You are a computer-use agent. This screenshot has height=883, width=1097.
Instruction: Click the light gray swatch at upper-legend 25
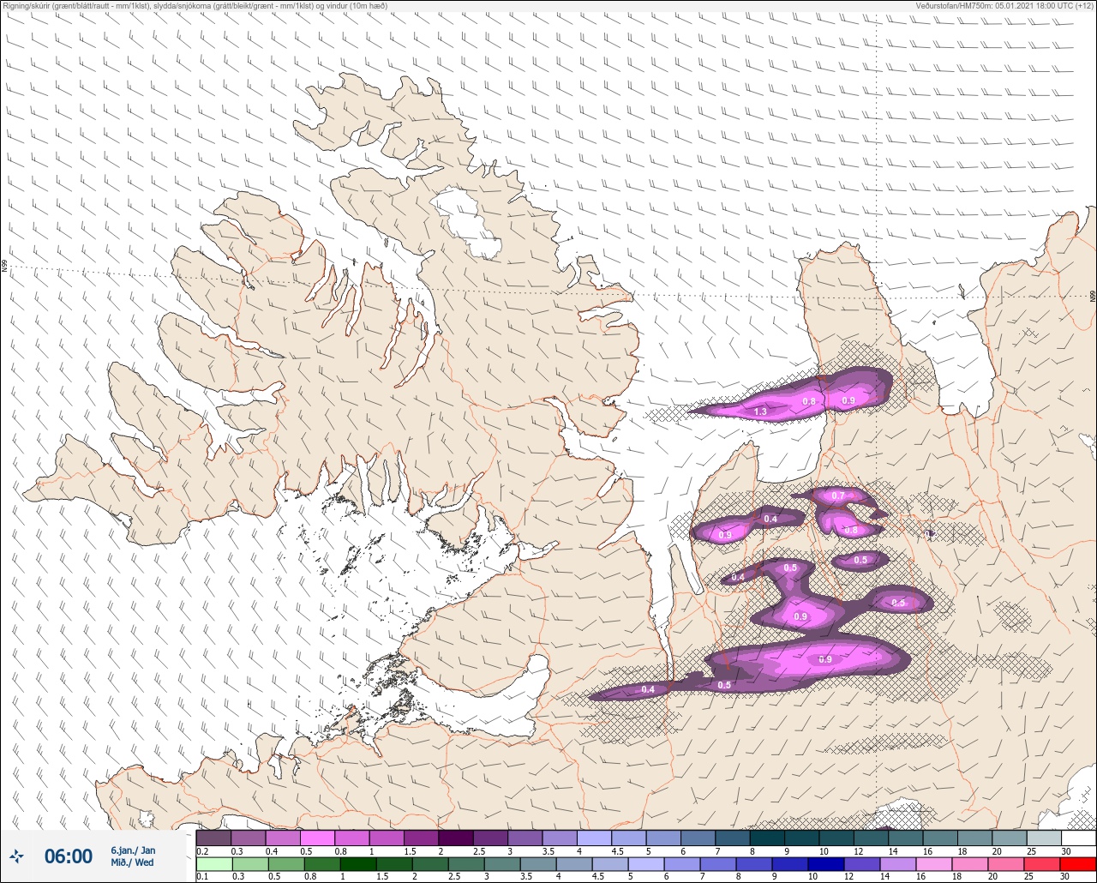click(1044, 838)
